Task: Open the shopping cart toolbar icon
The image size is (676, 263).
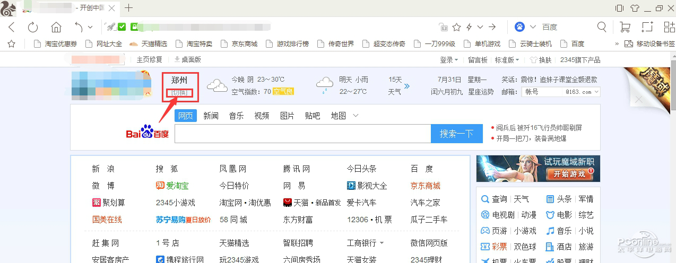Action: tap(625, 27)
